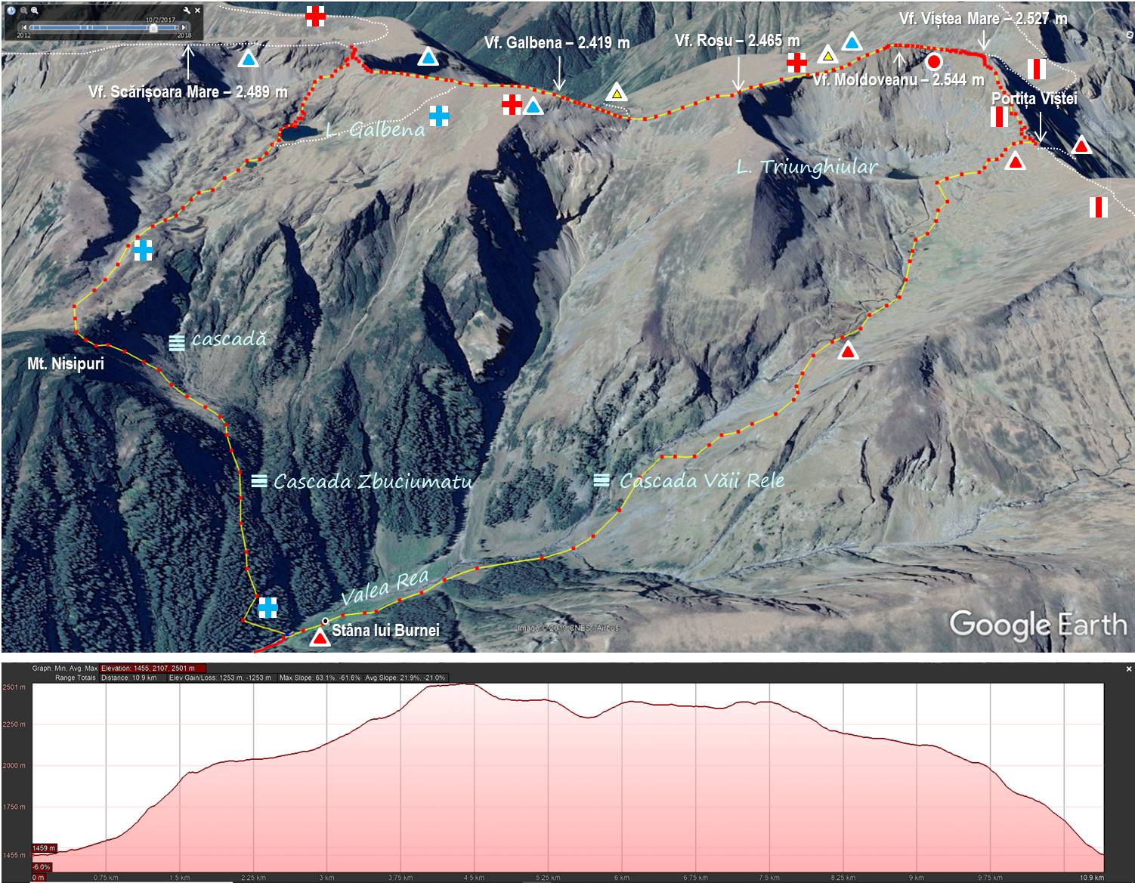Image resolution: width=1135 pixels, height=883 pixels.
Task: Select red triangle marker at Stâna lui Burnei
Action: (320, 638)
